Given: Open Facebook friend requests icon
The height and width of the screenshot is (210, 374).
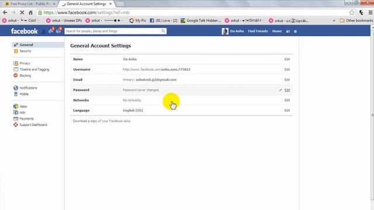Looking at the screenshot, I should tap(44, 31).
